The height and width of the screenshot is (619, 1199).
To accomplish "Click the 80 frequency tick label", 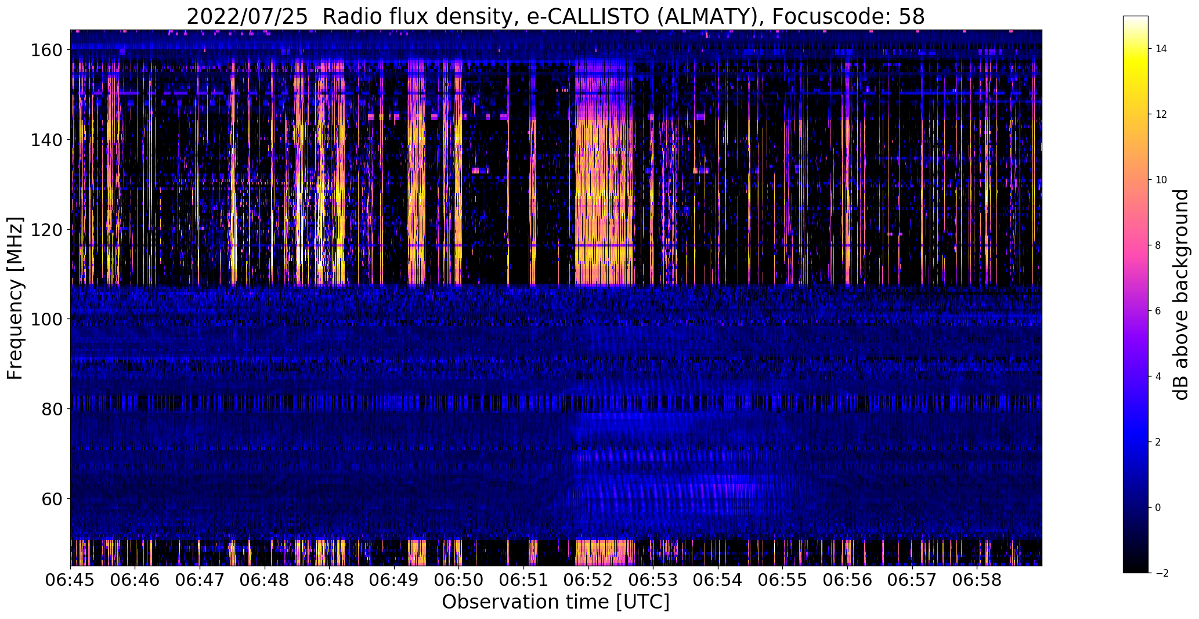I will 52,409.
